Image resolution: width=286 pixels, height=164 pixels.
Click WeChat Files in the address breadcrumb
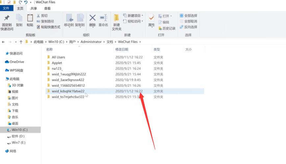click(128, 42)
